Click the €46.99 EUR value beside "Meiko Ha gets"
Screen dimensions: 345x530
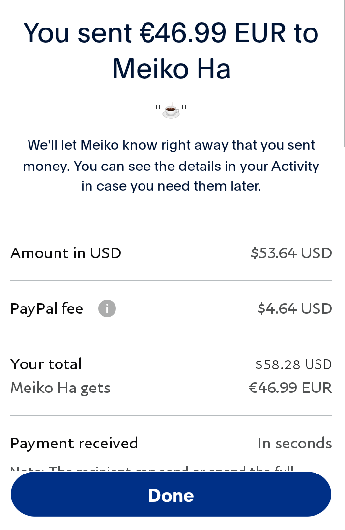pos(290,388)
